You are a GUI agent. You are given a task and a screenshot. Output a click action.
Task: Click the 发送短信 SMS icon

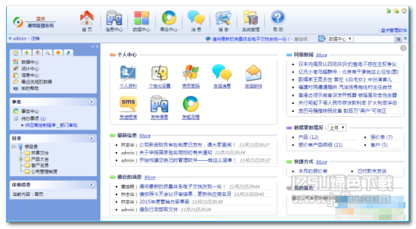[128, 103]
